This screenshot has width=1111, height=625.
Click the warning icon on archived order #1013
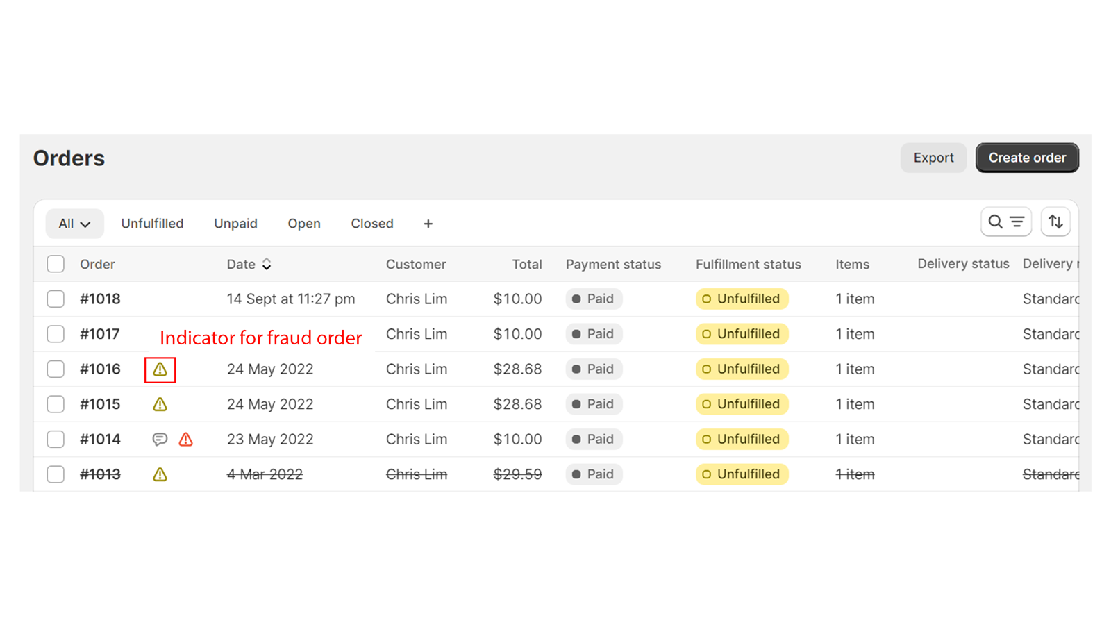point(160,474)
